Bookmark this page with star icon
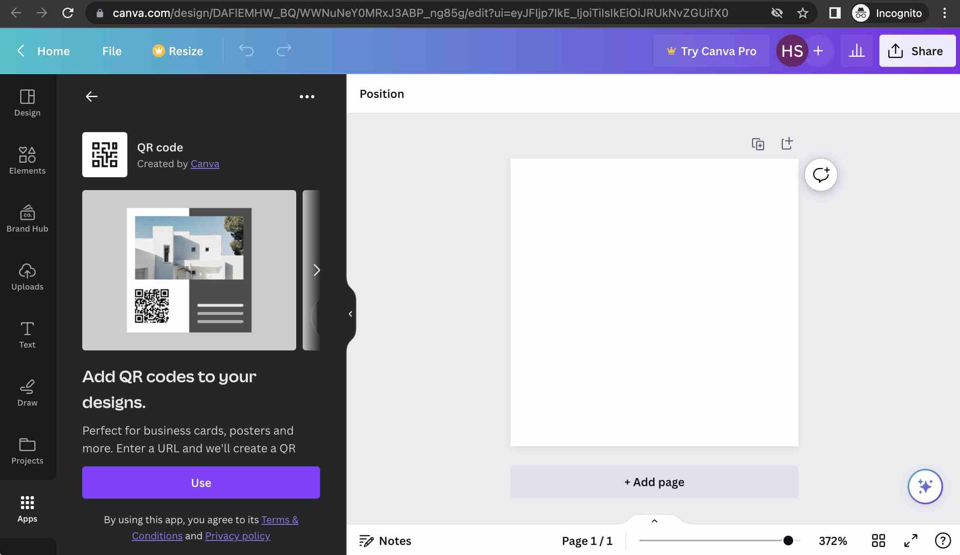 [803, 13]
